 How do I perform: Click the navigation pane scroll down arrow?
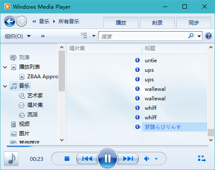click(62, 140)
